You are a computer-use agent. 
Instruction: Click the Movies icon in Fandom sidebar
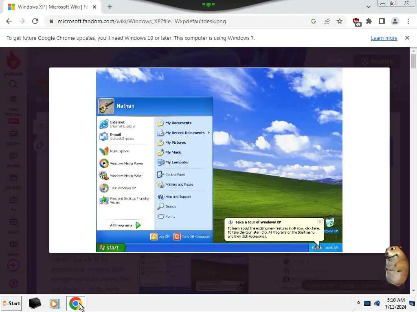[x=13, y=178]
